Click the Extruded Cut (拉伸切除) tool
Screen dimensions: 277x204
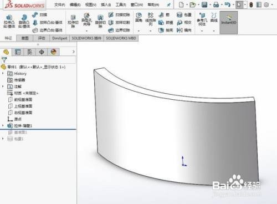(73, 22)
